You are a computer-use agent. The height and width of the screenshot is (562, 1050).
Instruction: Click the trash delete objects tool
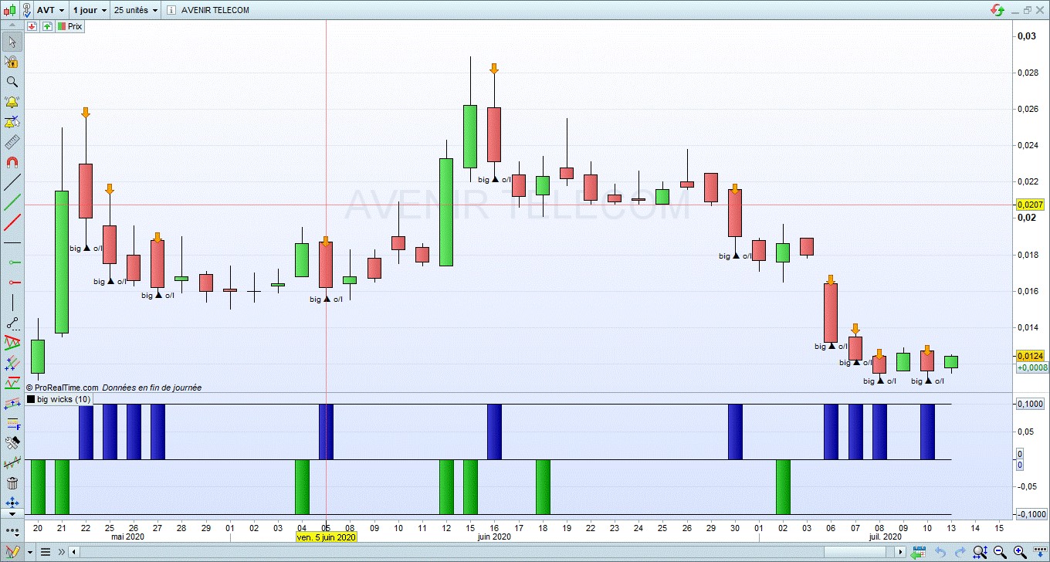(12, 483)
